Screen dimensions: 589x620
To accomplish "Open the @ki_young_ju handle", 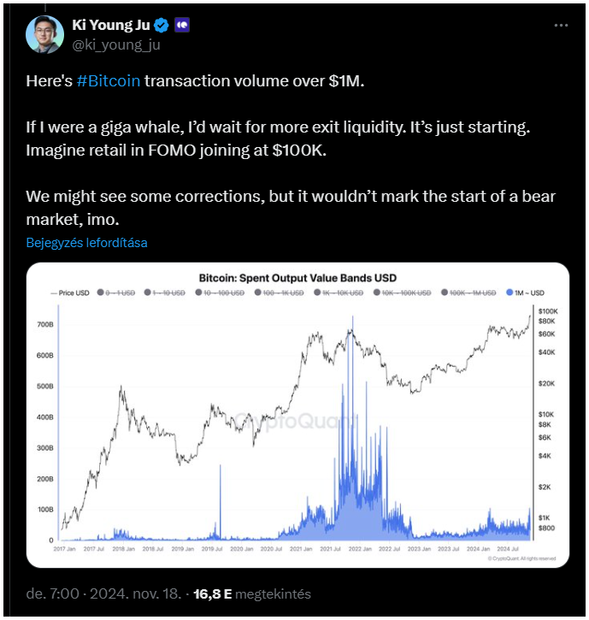I will (x=116, y=44).
